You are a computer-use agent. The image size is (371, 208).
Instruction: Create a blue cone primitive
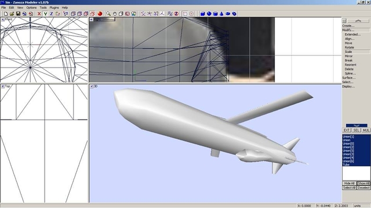(221, 14)
